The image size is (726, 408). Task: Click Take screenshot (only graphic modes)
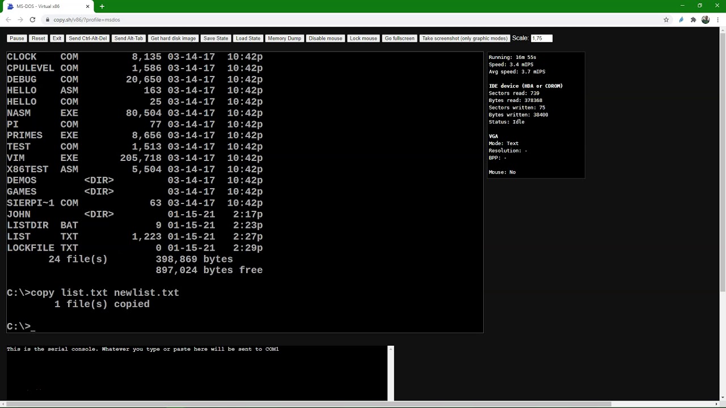(x=465, y=38)
